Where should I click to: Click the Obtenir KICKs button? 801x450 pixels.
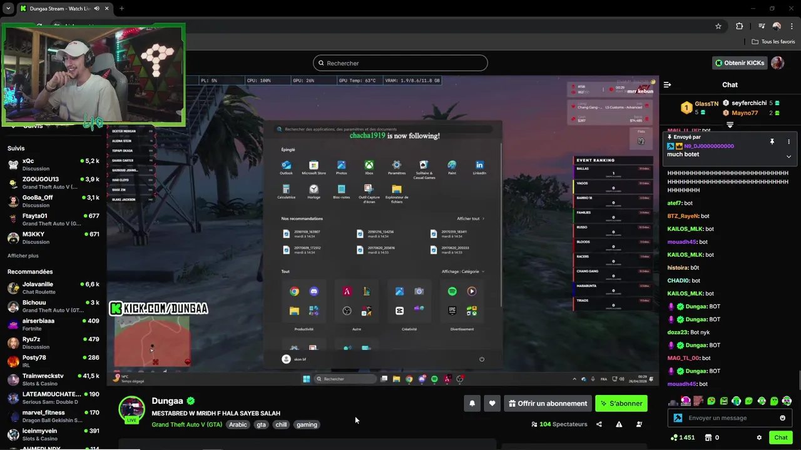[740, 63]
